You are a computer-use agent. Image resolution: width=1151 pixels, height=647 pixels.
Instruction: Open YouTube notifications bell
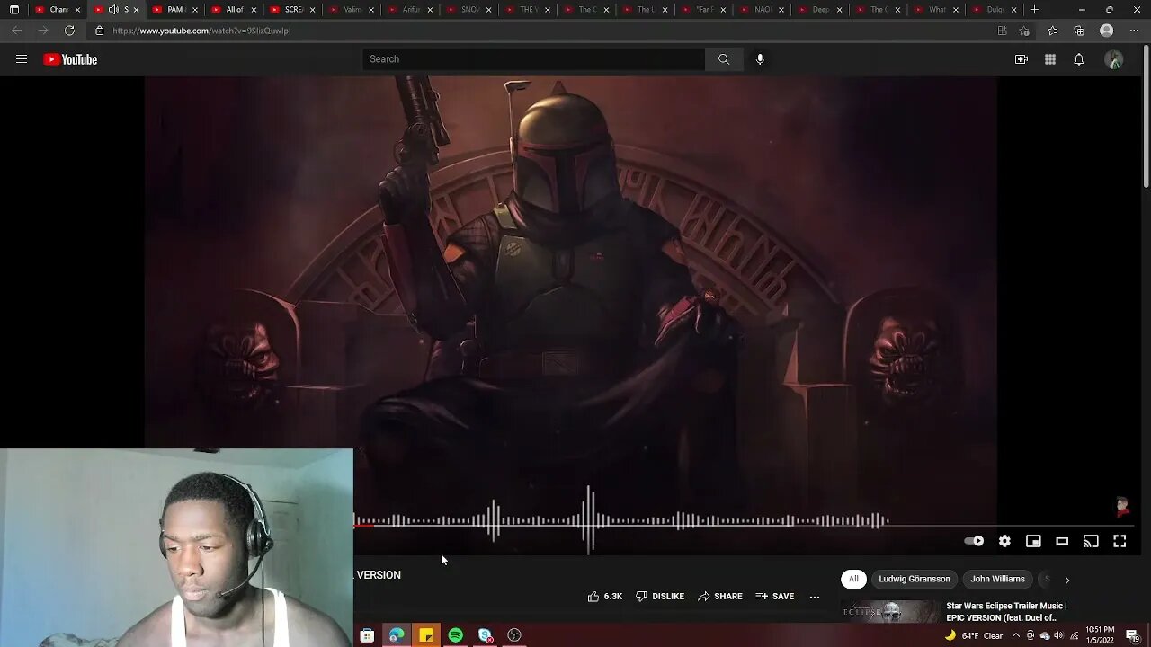(1079, 59)
